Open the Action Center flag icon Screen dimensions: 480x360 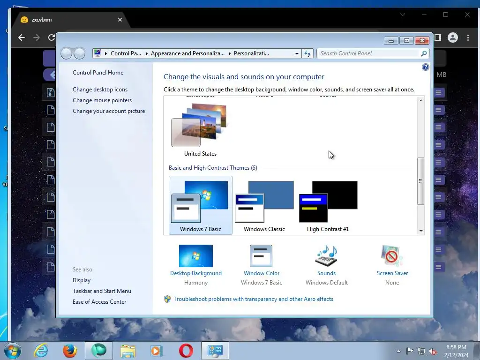(x=410, y=351)
